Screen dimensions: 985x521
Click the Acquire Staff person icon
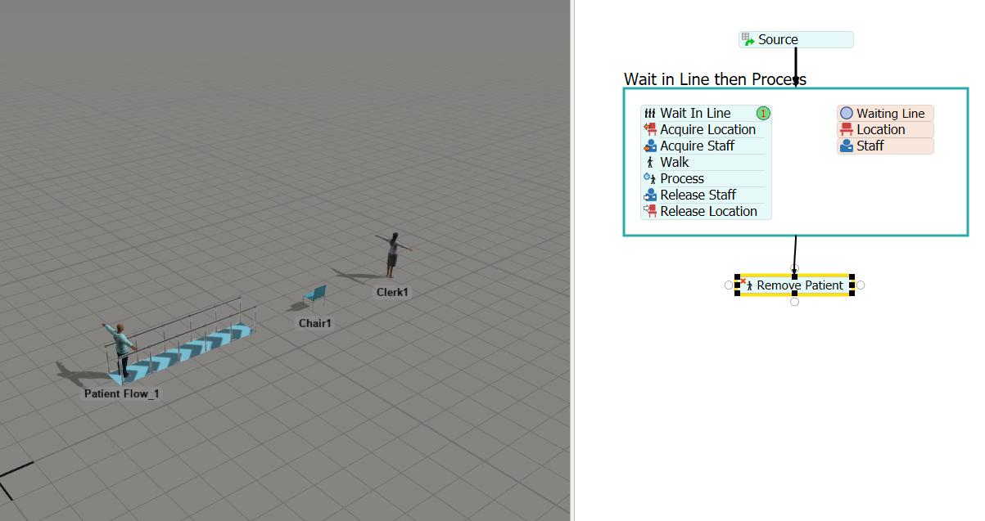tap(650, 146)
